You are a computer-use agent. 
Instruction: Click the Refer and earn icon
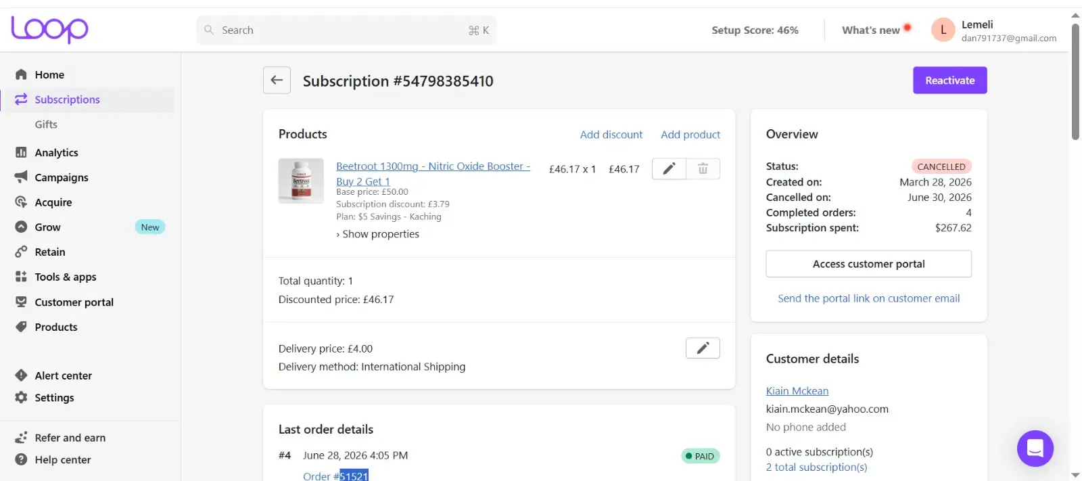21,438
